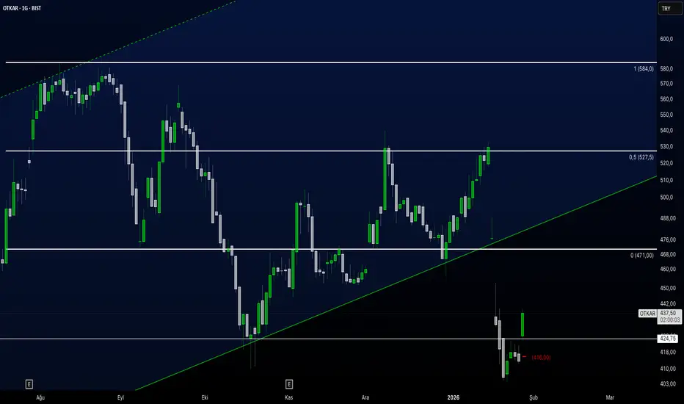Click the OTKAR ticker tag beside last price
Screen dimensions: 684x404
[x=647, y=314]
